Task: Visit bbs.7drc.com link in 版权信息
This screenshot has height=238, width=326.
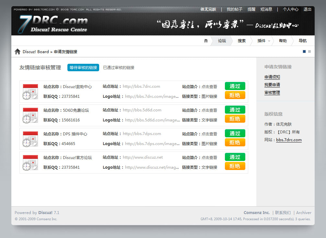Action: click(x=289, y=140)
